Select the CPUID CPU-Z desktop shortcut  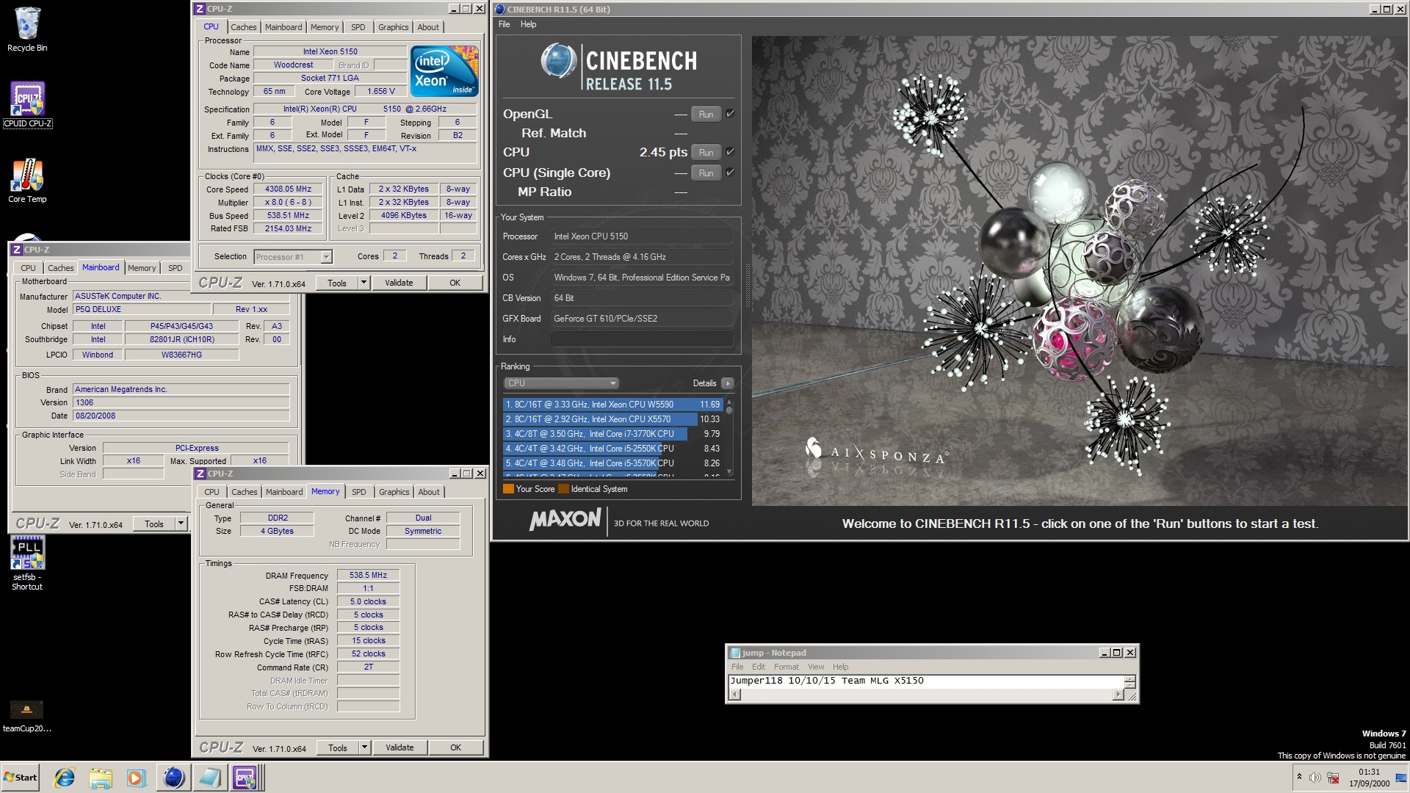click(x=27, y=104)
